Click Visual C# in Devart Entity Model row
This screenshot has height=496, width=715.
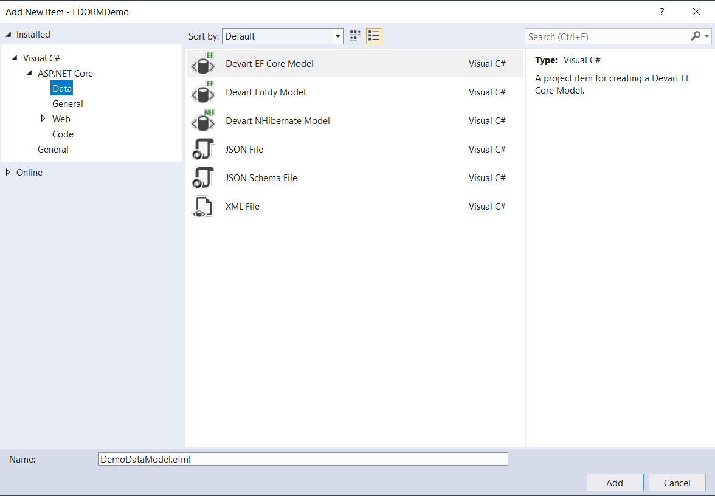[x=487, y=92]
